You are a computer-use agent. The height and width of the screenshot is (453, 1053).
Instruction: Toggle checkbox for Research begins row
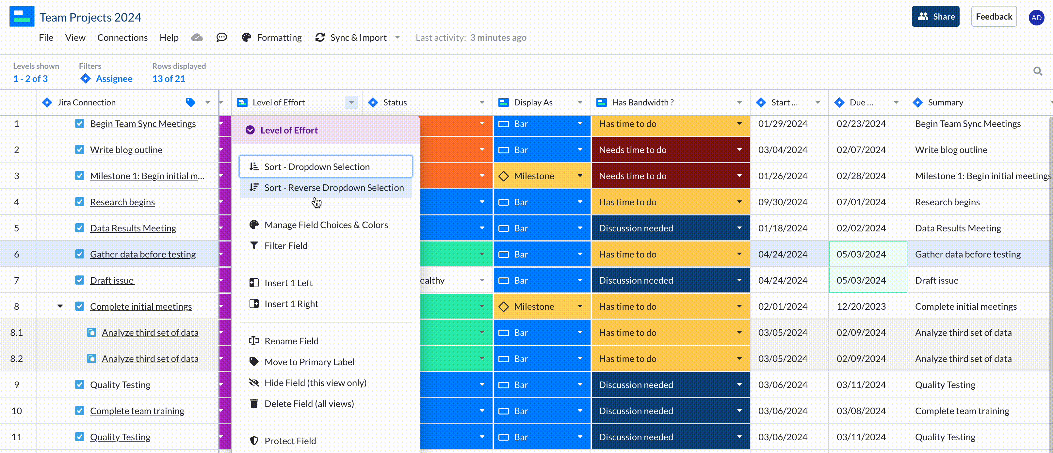pyautogui.click(x=80, y=202)
